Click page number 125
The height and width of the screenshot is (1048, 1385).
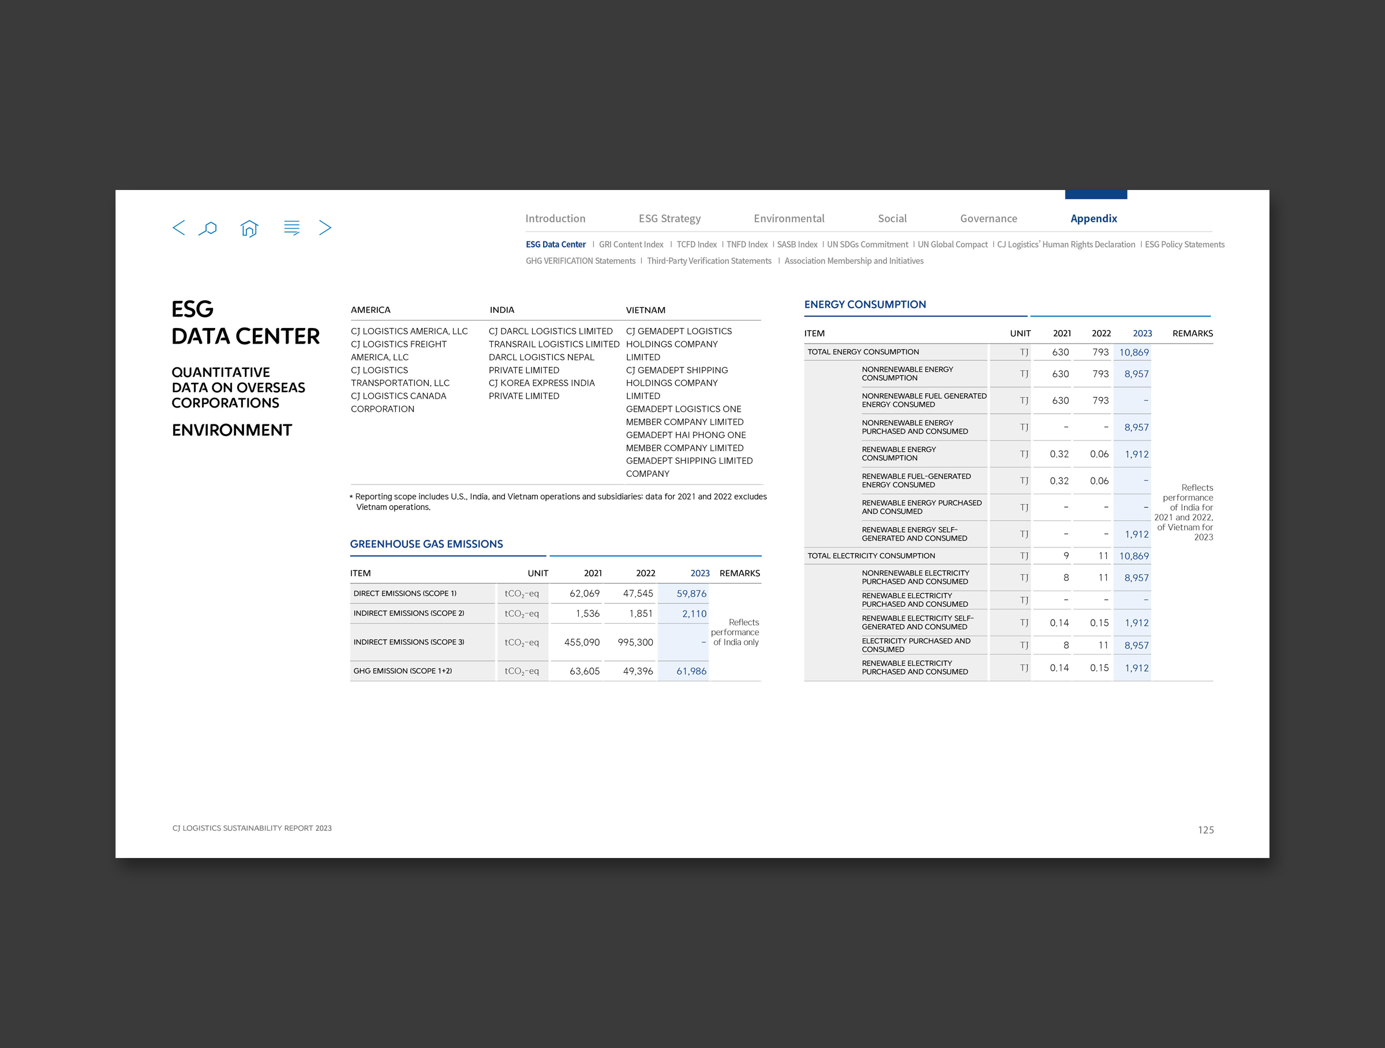[1206, 830]
